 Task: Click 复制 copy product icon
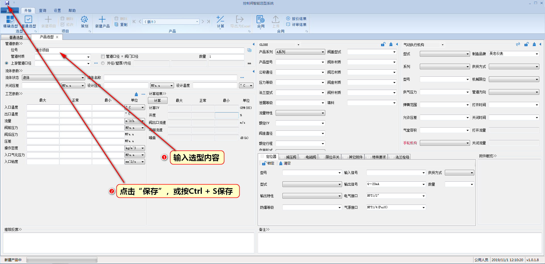[121, 25]
